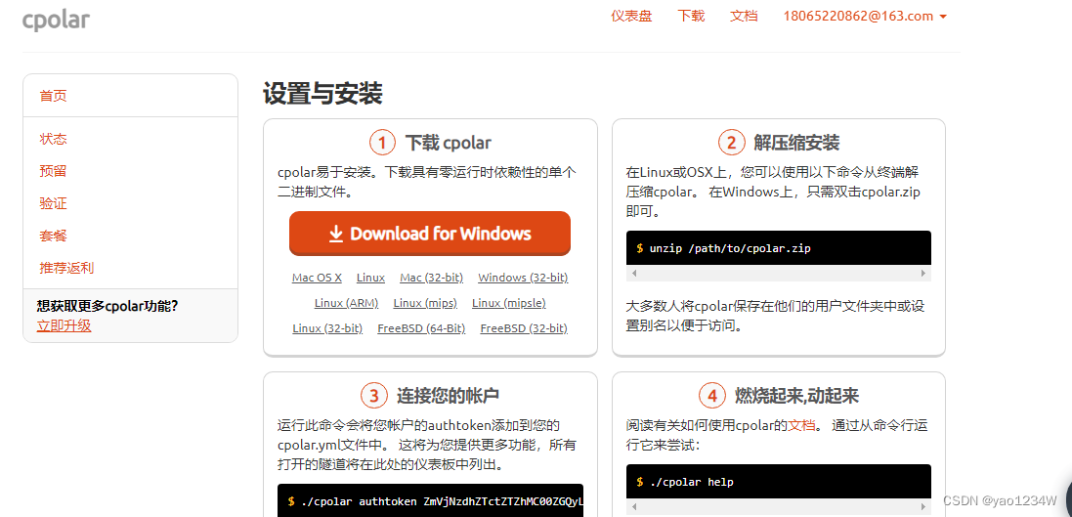Download the Linux (ARM) version
This screenshot has width=1072, height=517.
pos(347,303)
